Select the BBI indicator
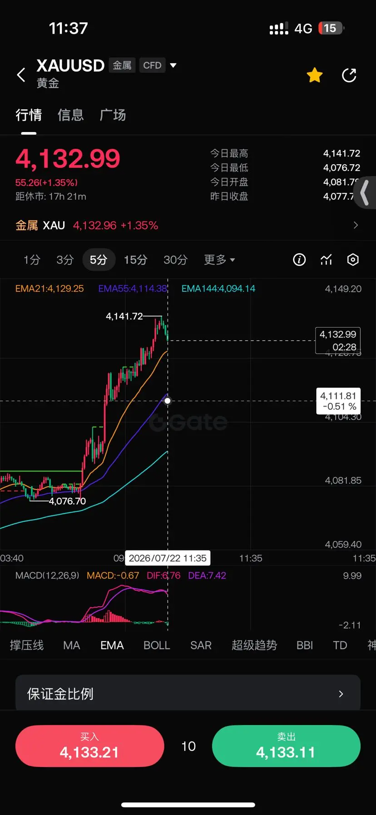Image resolution: width=376 pixels, height=815 pixels. tap(305, 645)
